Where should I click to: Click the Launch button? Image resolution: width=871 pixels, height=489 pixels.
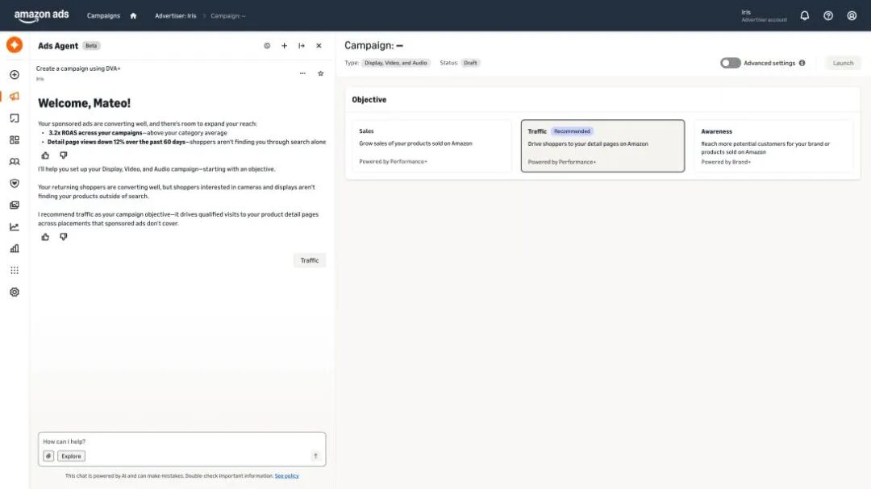843,63
